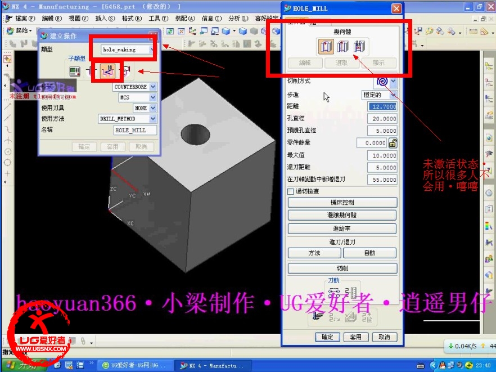The width and height of the screenshot is (496, 372).
Task: Select the first geometry icon in HOLE_MILL dialog
Action: [326, 46]
